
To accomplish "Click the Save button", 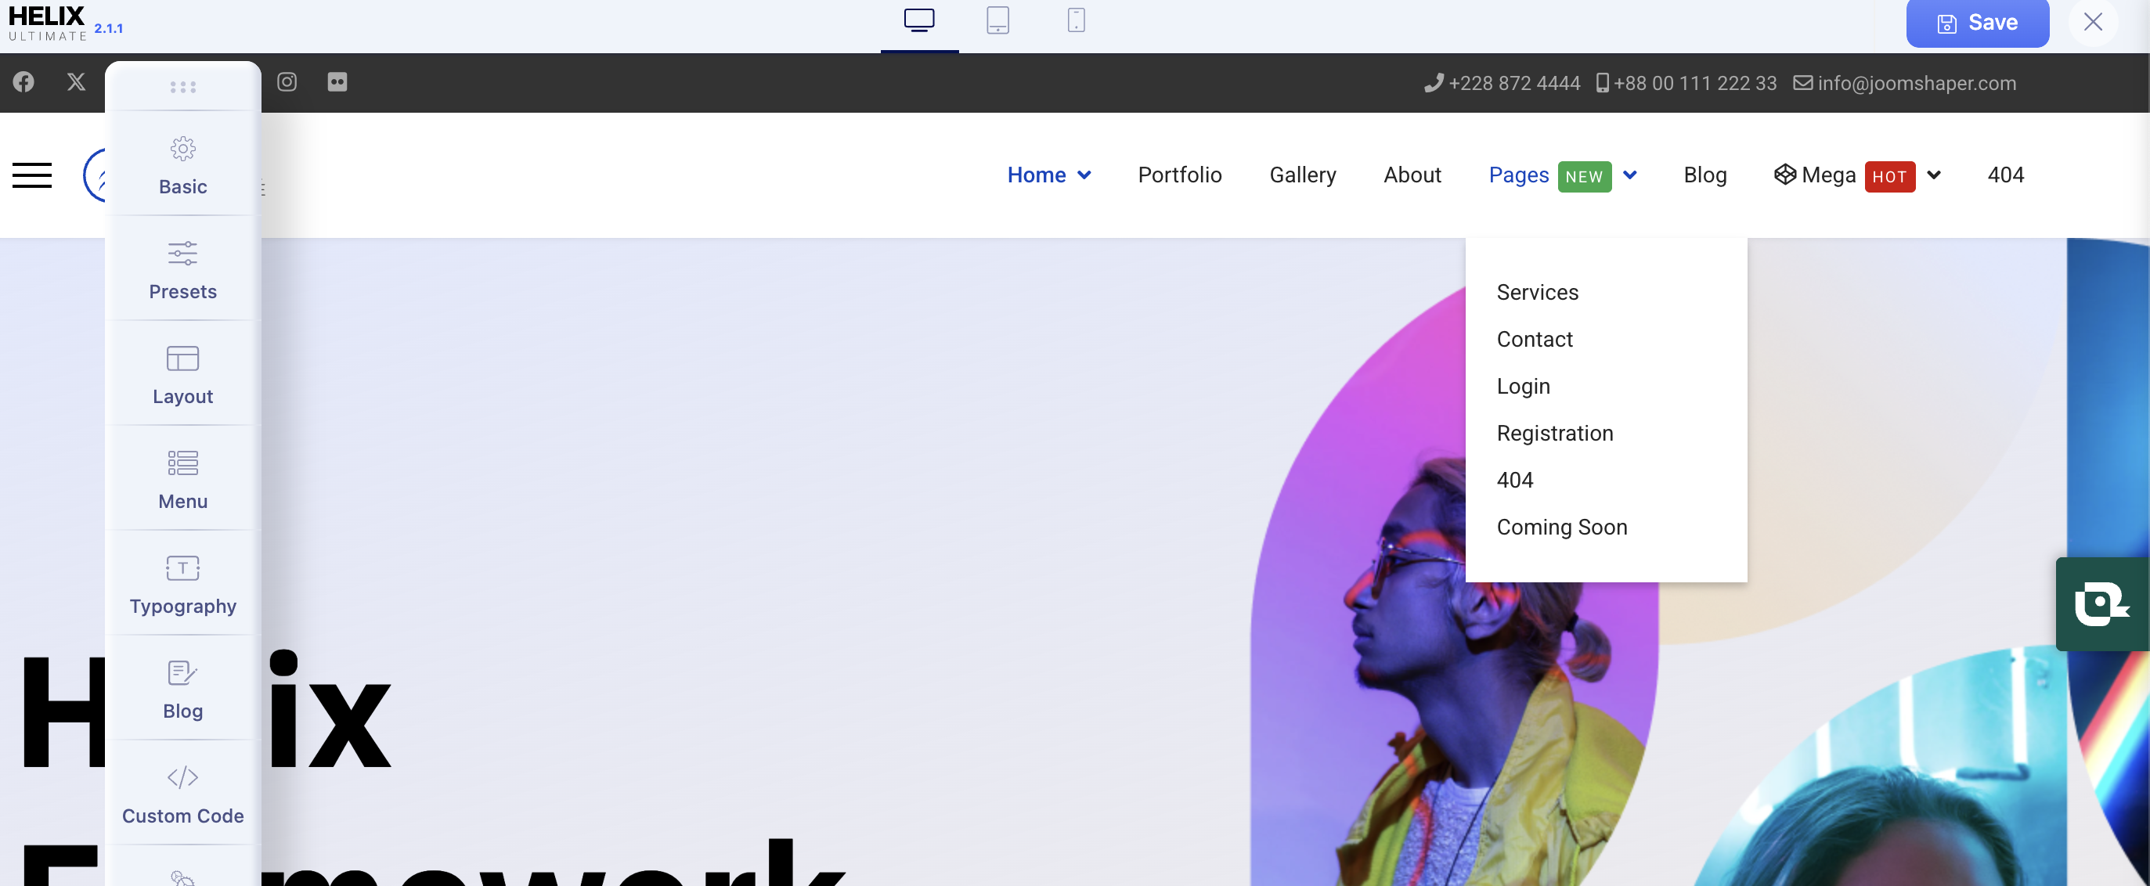I will 1977,23.
